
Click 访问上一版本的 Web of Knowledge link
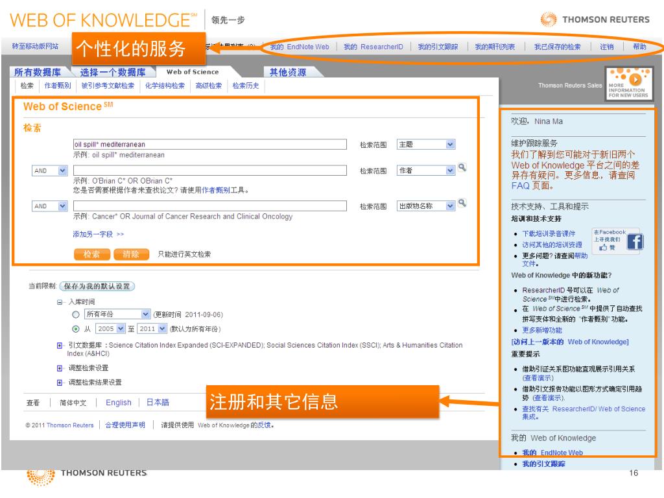tap(570, 342)
